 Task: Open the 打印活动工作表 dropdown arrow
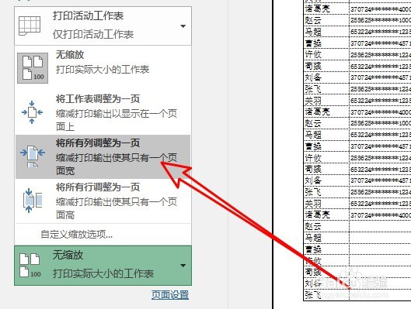coord(183,26)
